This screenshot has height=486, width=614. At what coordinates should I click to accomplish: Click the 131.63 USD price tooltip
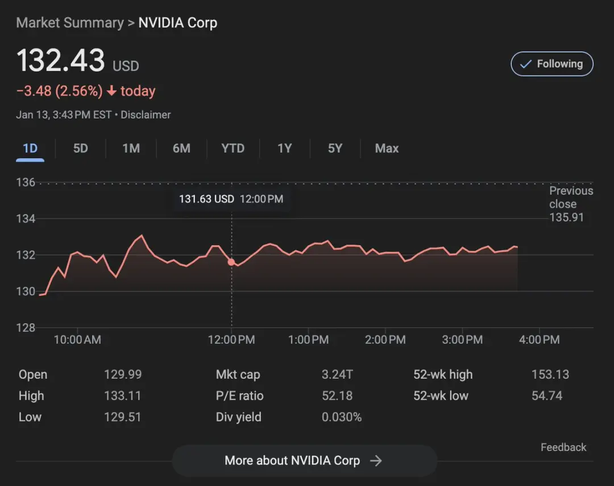coord(231,199)
